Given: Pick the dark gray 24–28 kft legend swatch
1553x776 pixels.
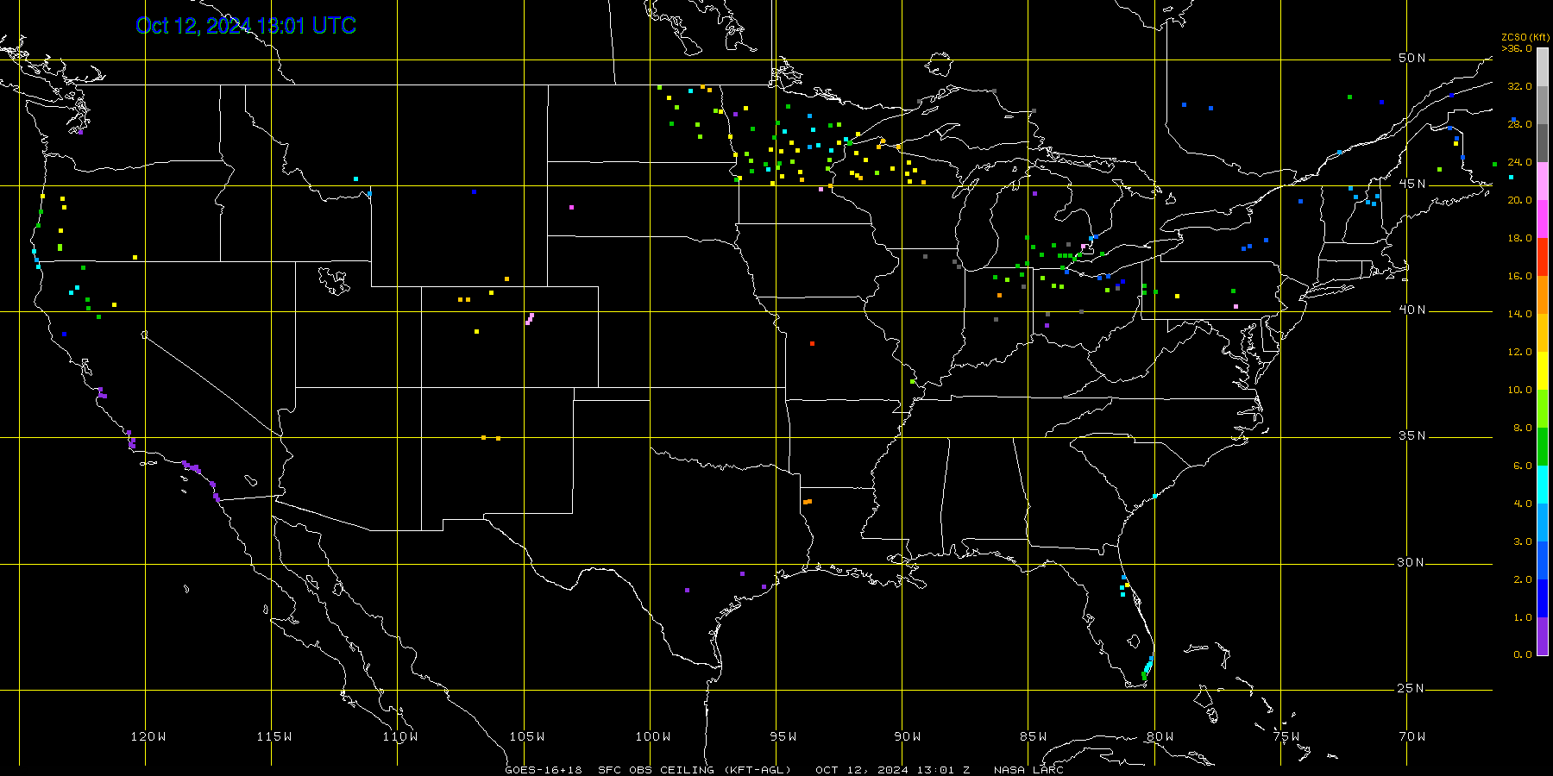Looking at the screenshot, I should pyautogui.click(x=1543, y=143).
